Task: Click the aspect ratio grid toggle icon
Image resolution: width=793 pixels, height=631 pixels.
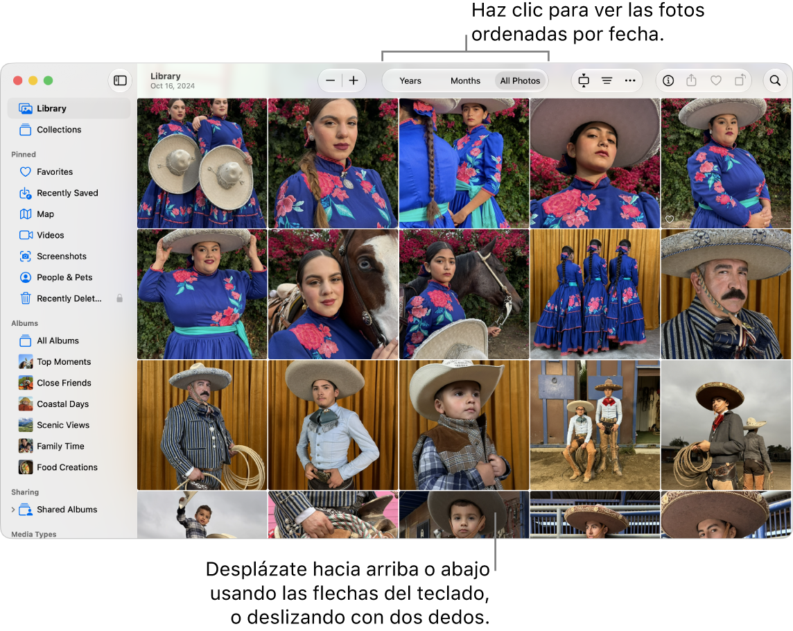Action: coord(584,80)
